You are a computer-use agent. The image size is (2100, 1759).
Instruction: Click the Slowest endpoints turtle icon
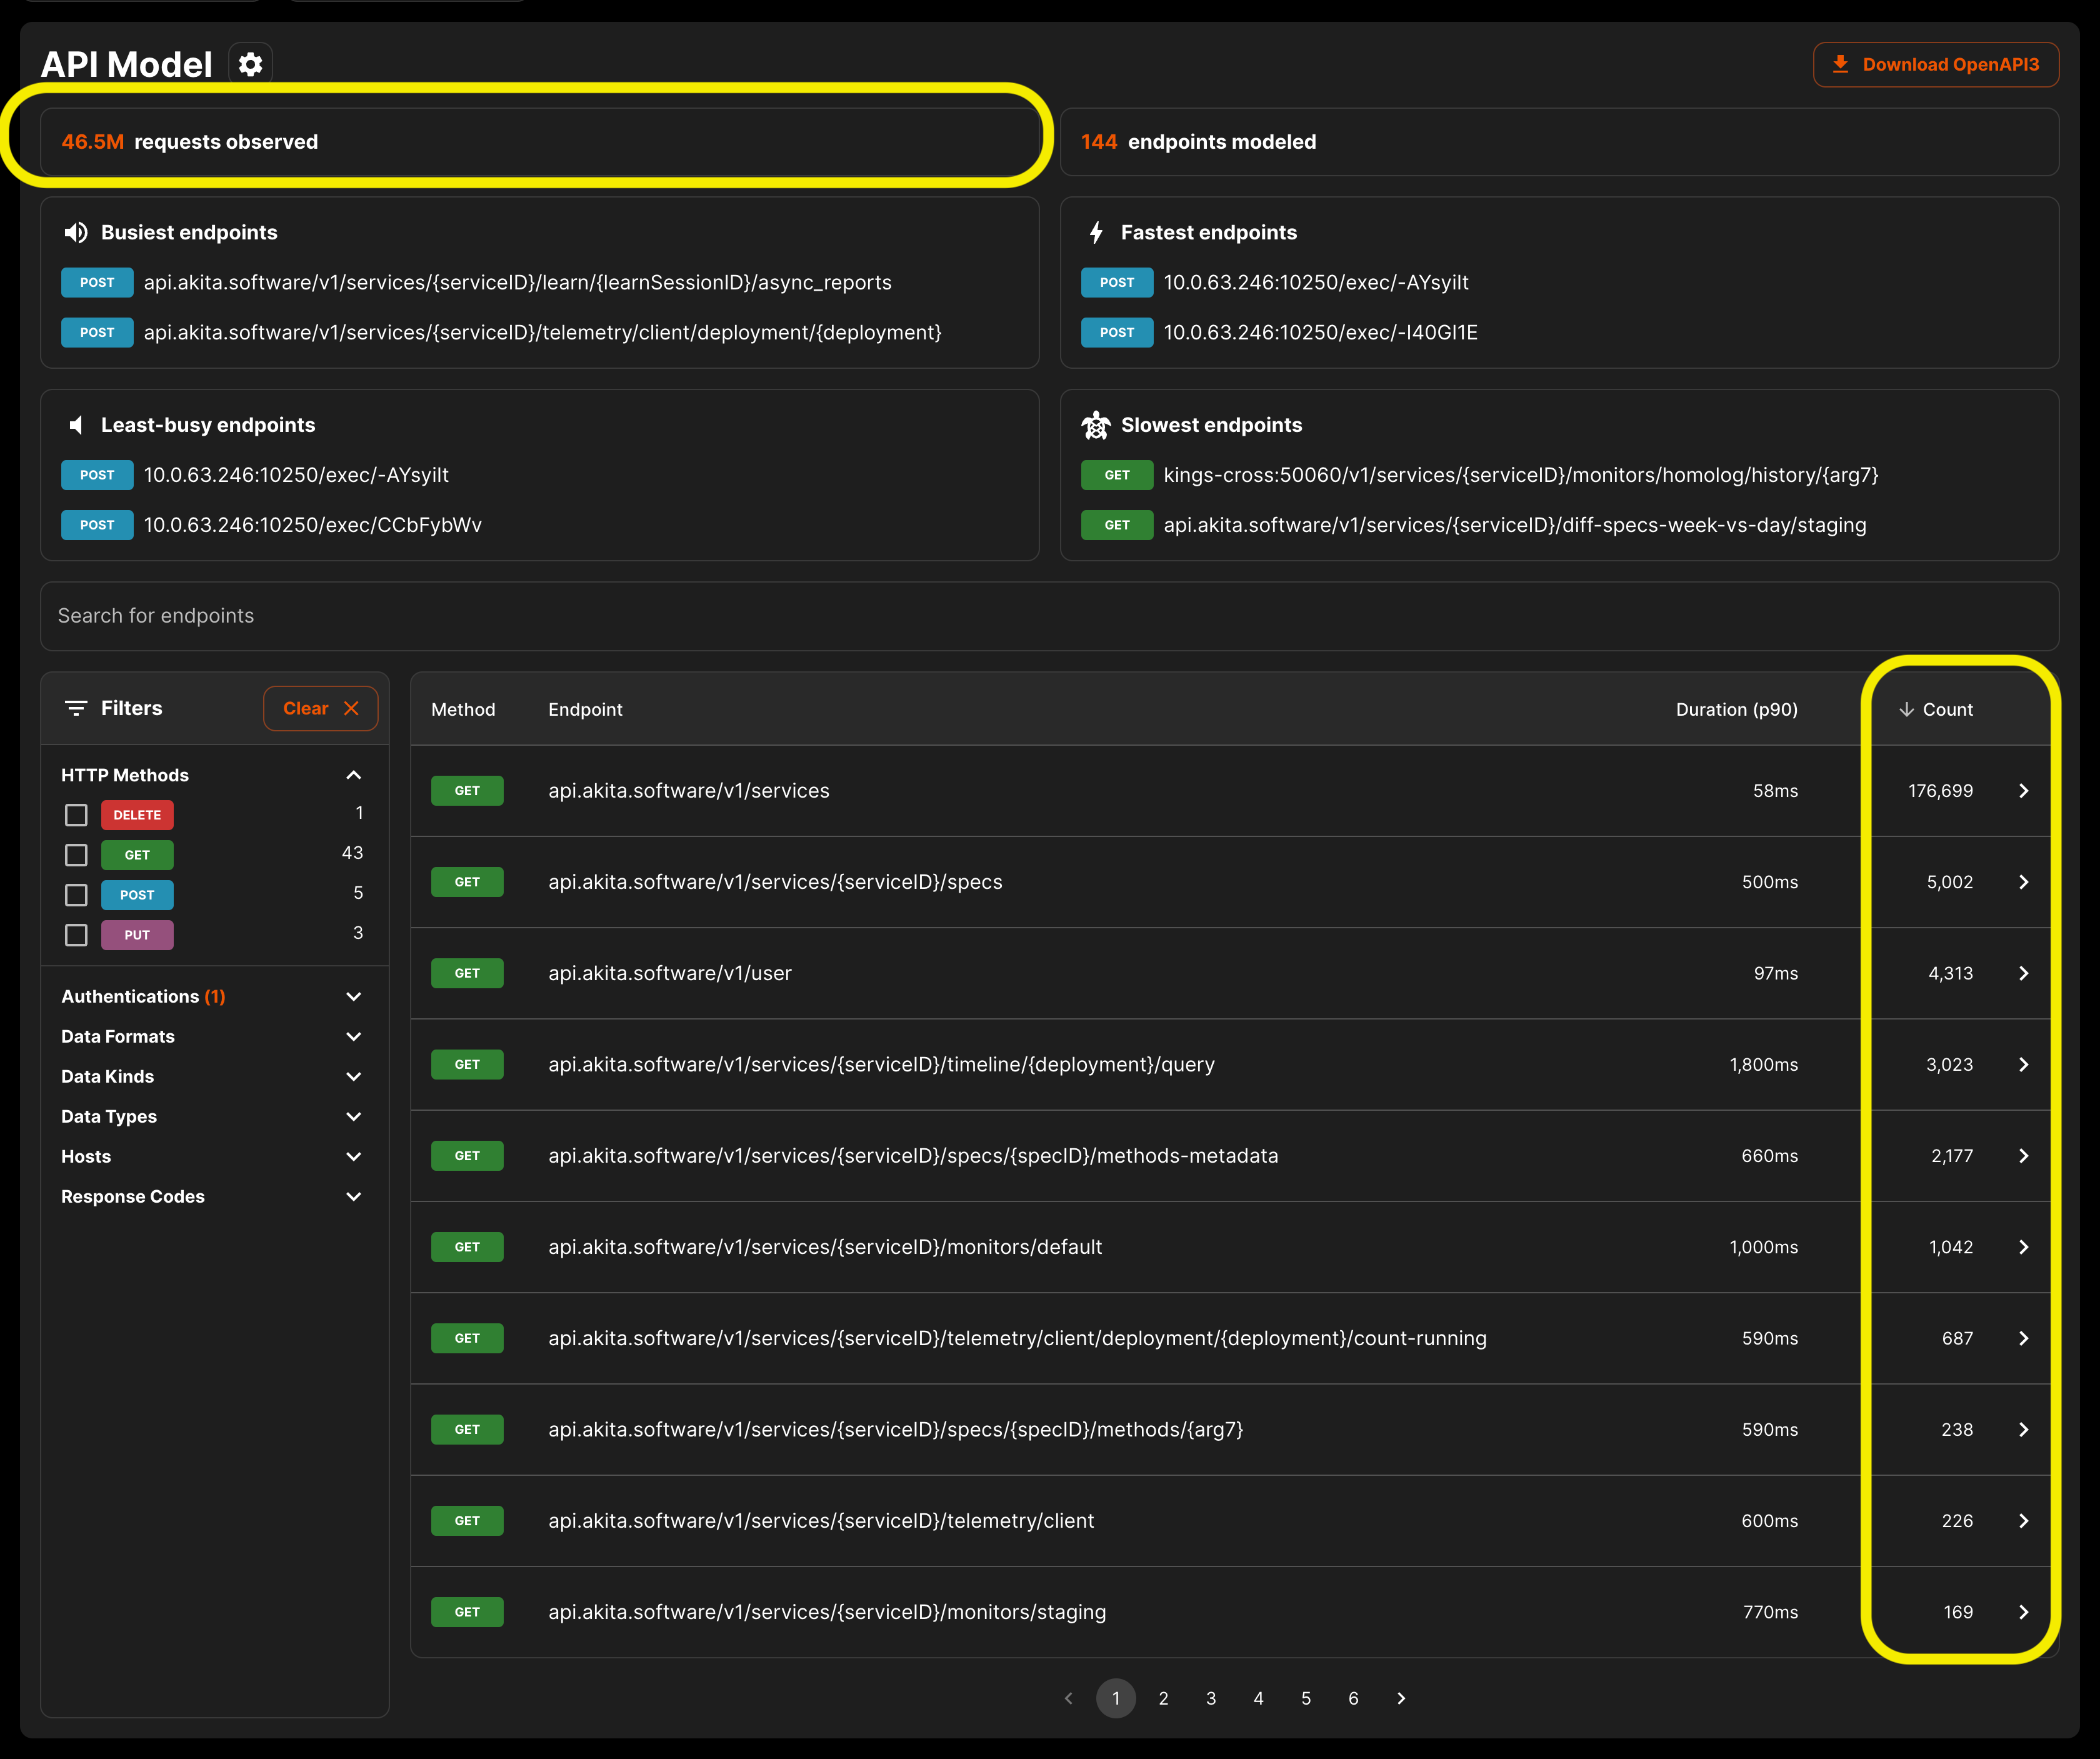coord(1096,426)
